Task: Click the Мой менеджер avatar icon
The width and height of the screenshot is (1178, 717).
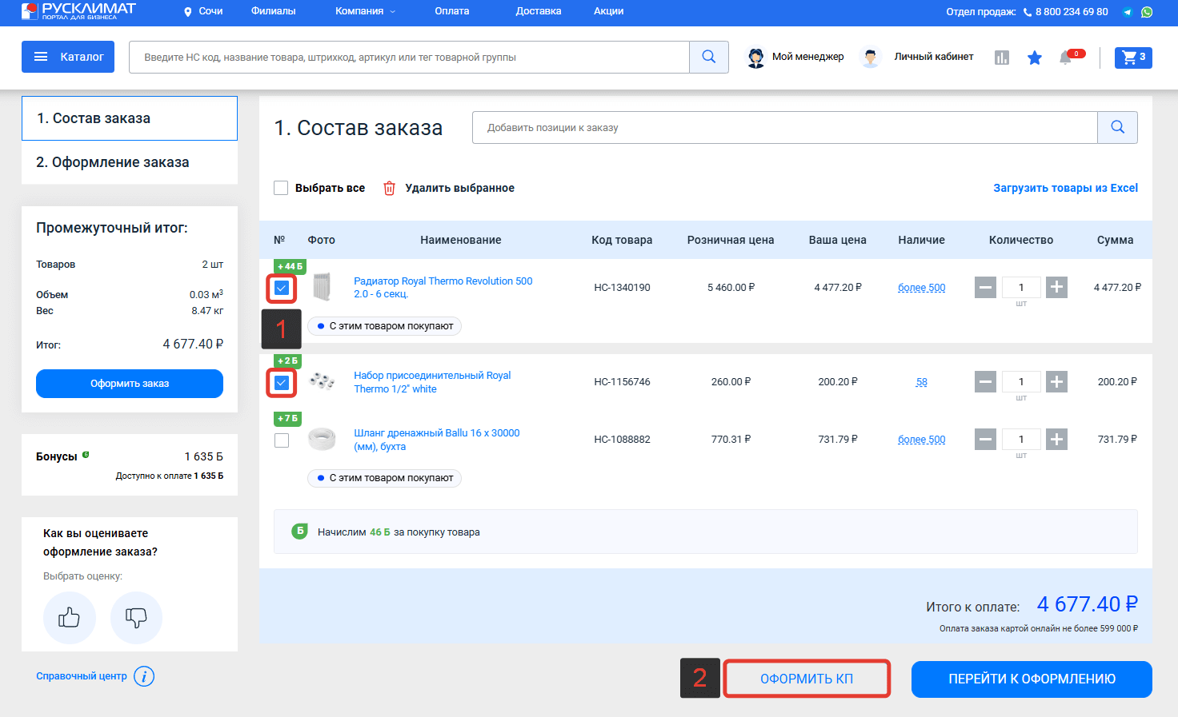Action: tap(756, 58)
